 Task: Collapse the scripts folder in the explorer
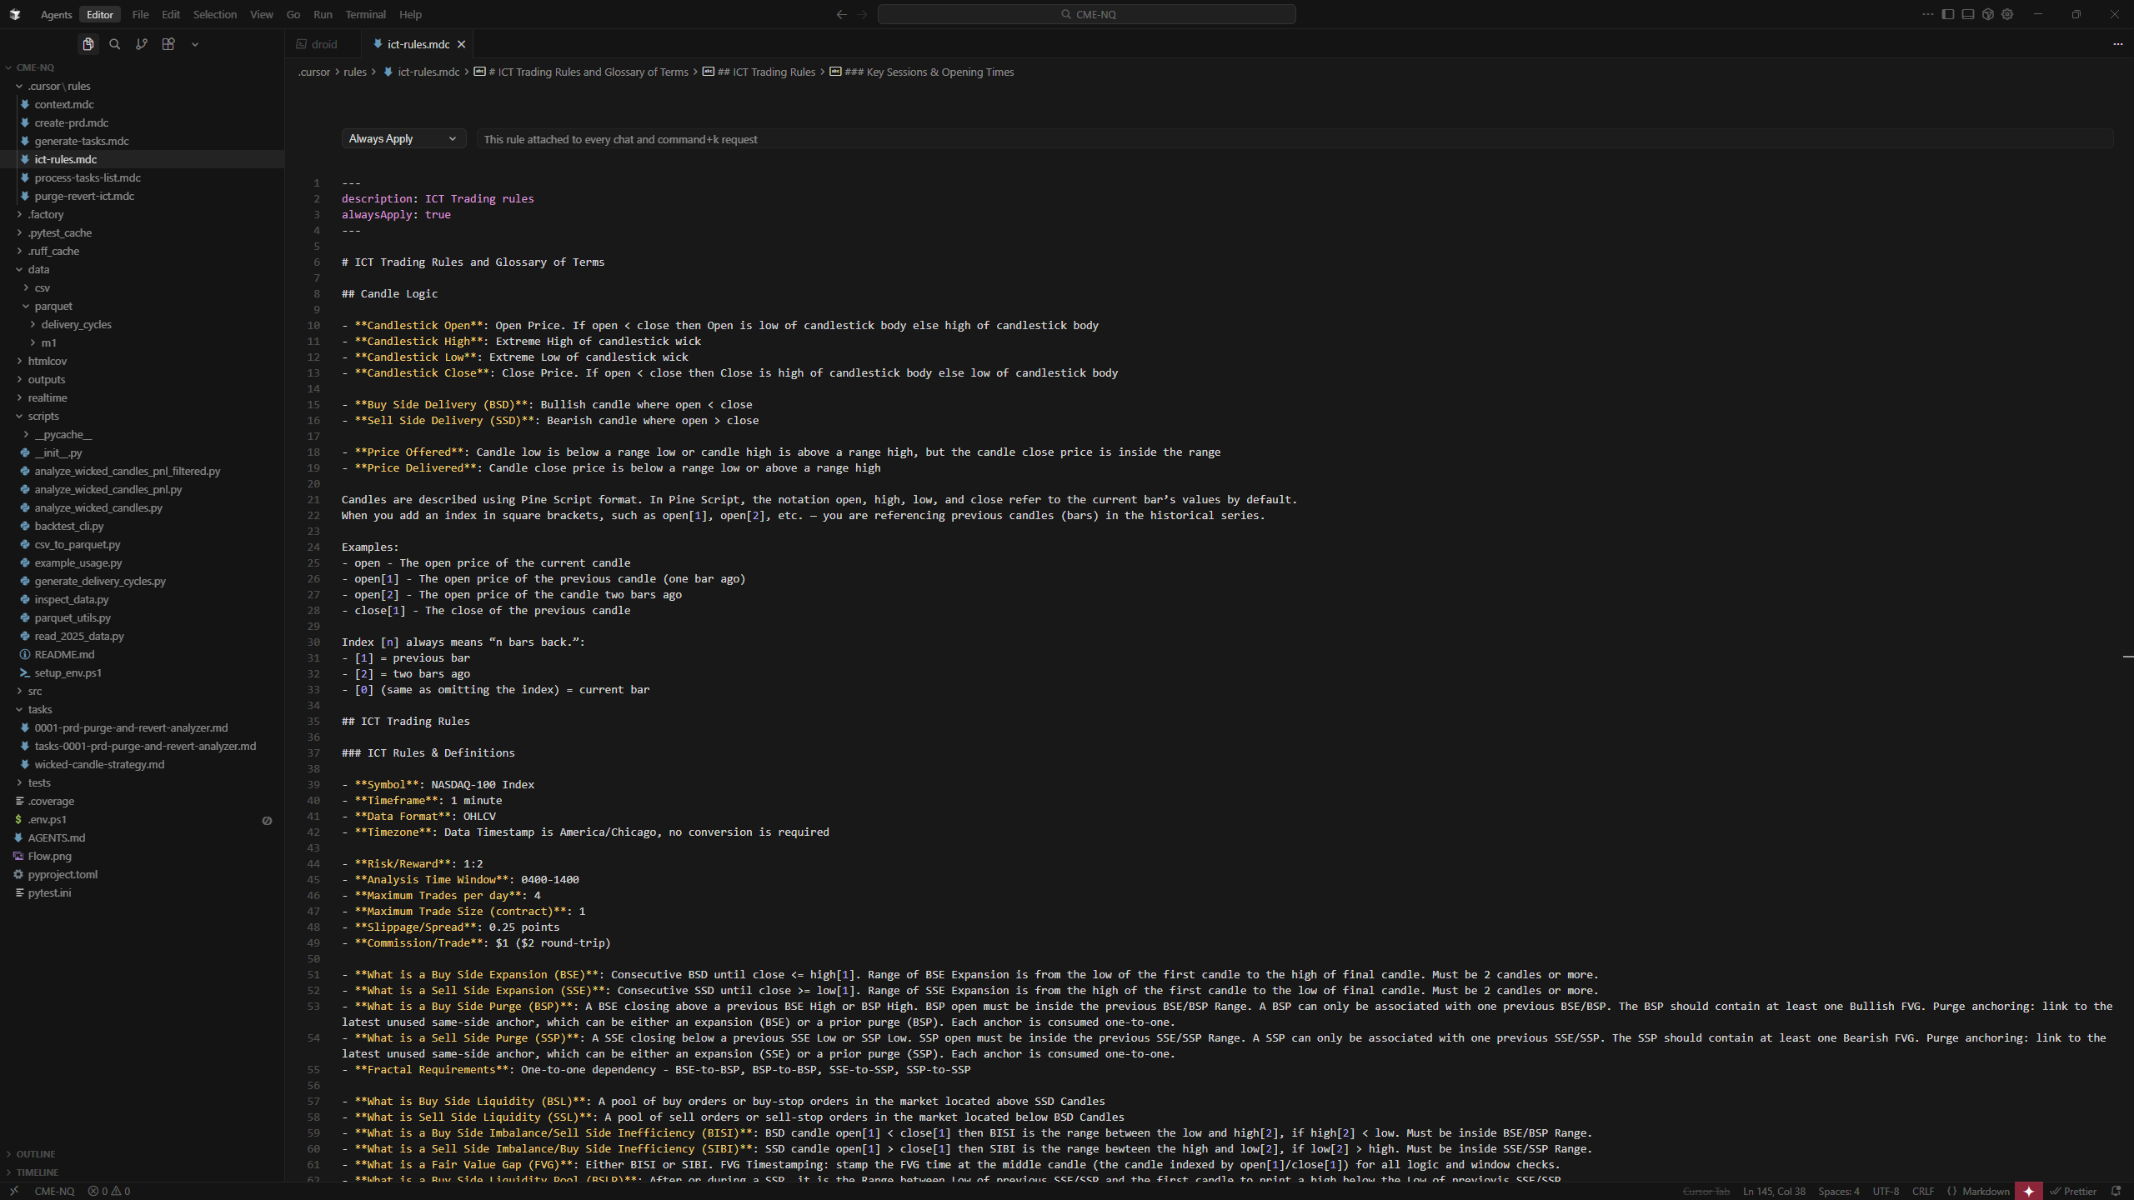43,416
